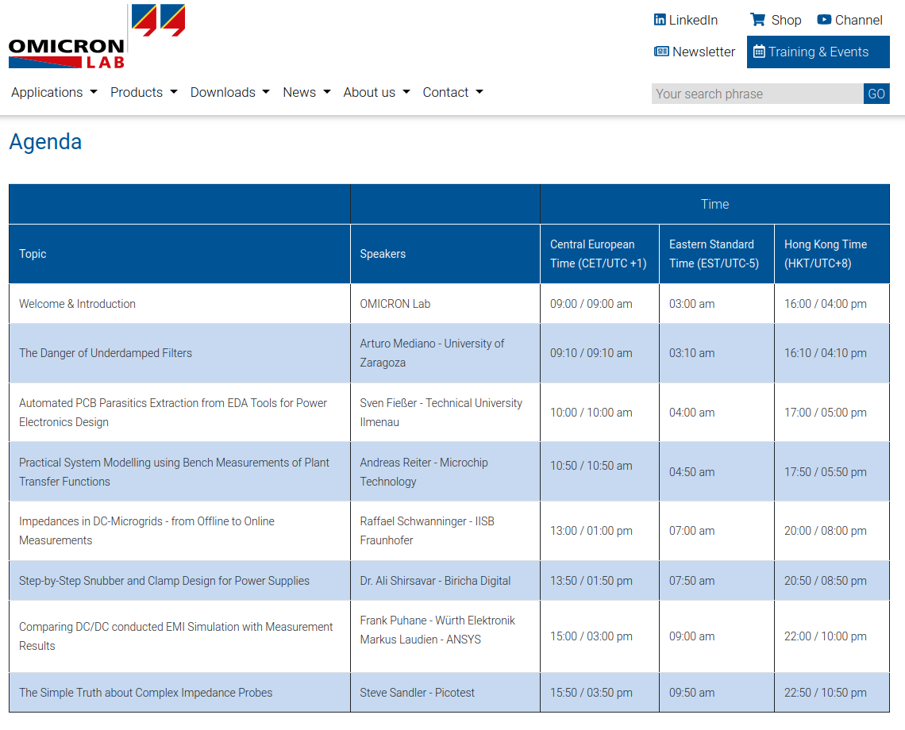The height and width of the screenshot is (730, 905).
Task: Click the Time column group header
Action: [714, 204]
